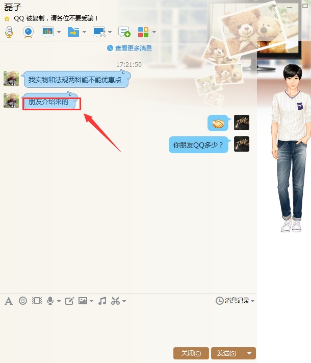This screenshot has width=311, height=363.
Task: Click the 关闭(C) button
Action: pos(191,353)
